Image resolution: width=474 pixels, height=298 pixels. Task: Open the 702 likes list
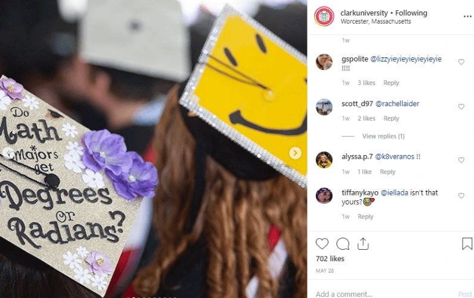[x=330, y=259]
